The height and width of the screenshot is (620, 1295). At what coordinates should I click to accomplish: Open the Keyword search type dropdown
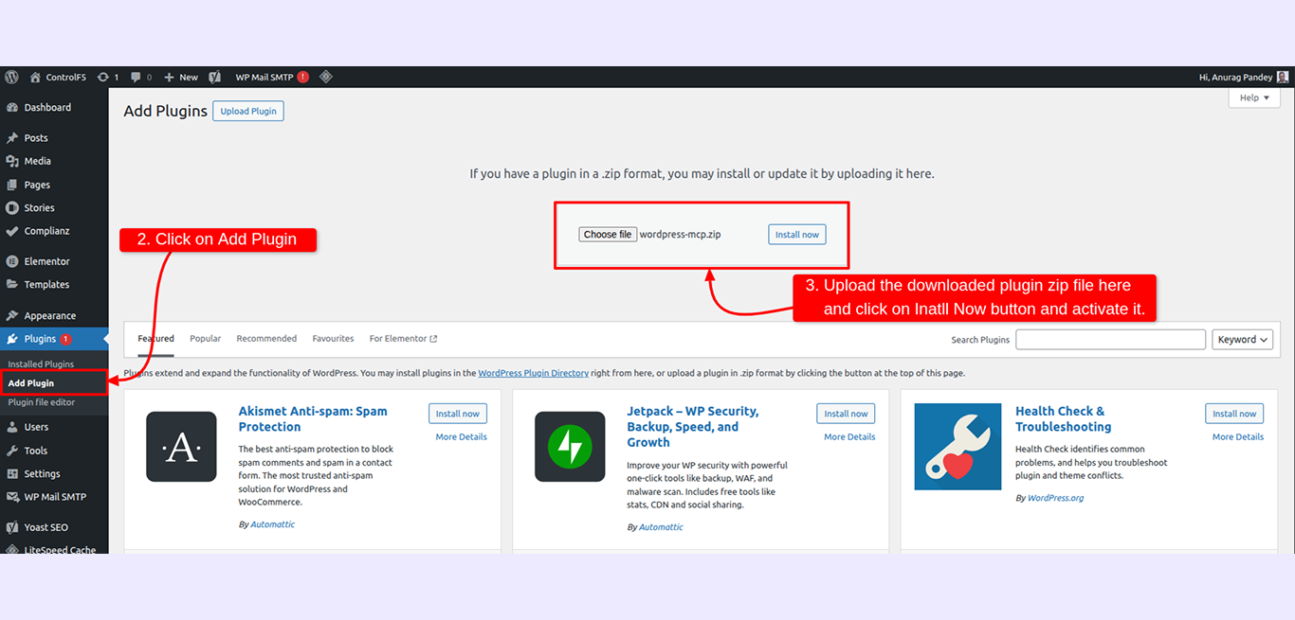1242,339
